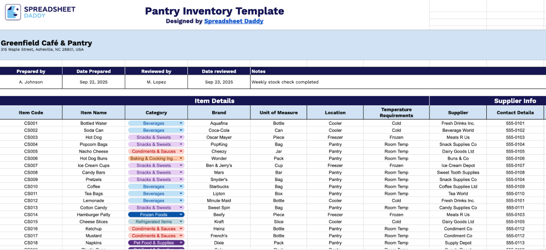Viewport: 546px width, 250px height.
Task: Open the Category dropdown for Bottled Water
Action: 182,123
